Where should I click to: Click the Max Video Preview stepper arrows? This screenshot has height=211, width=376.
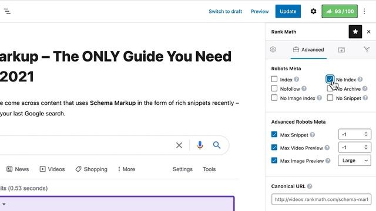[366, 147]
